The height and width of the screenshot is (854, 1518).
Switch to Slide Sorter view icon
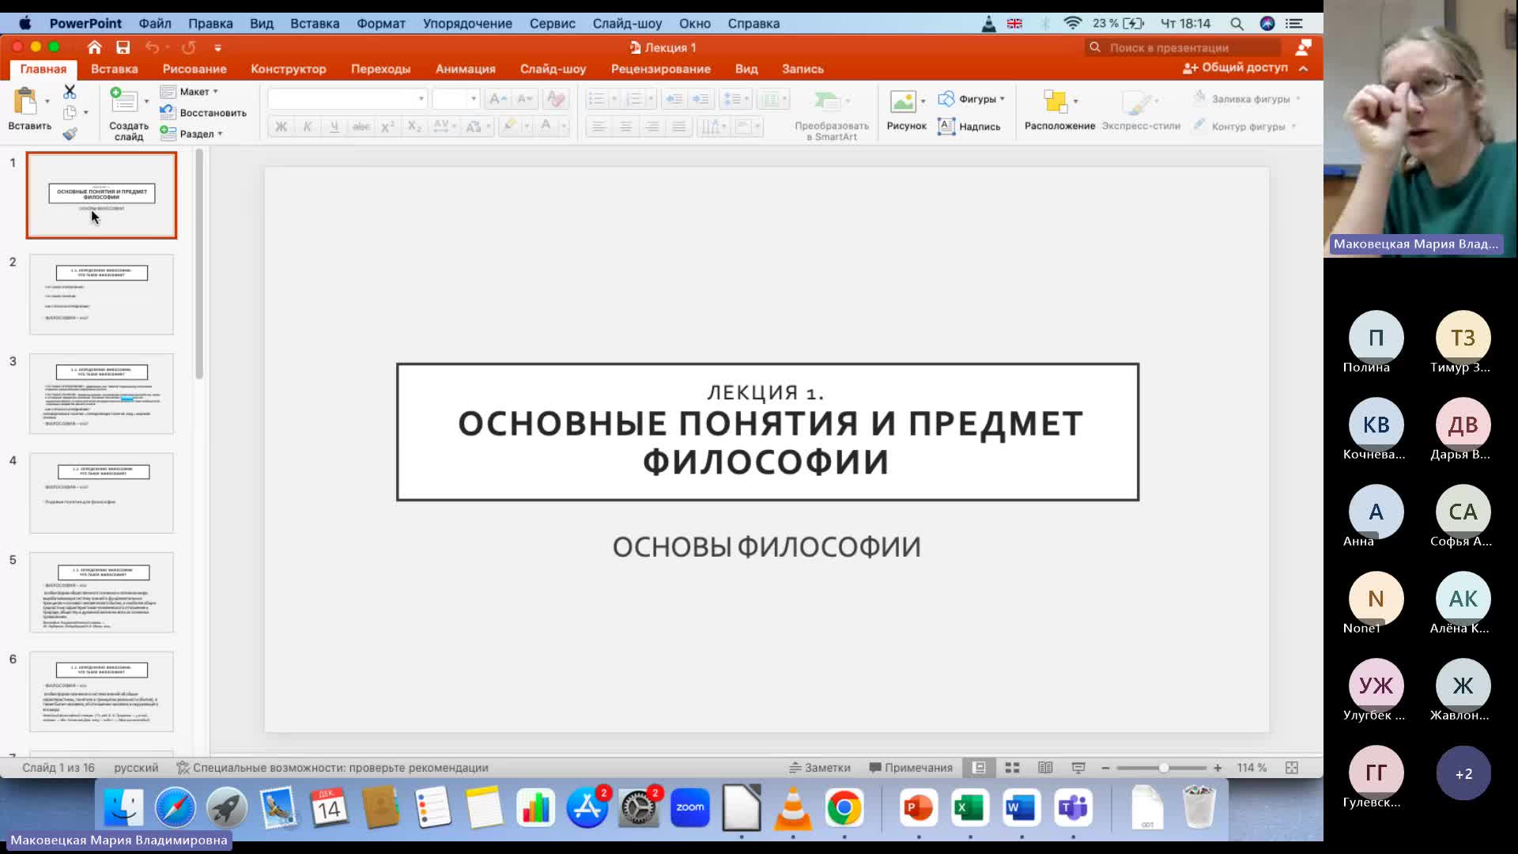point(1012,768)
